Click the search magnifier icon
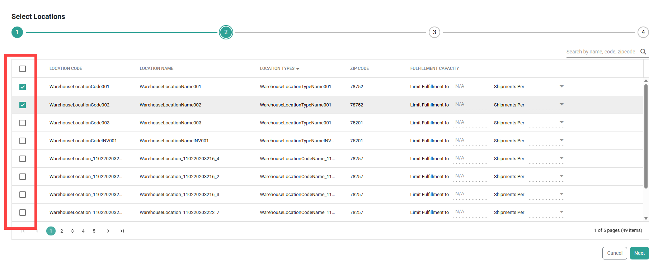The image size is (658, 267). point(643,52)
